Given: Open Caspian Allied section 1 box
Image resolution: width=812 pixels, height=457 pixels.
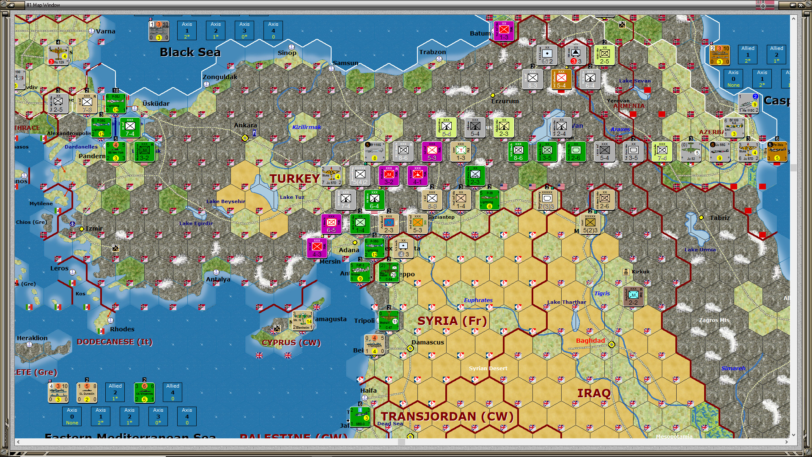Looking at the screenshot, I should pos(748,55).
